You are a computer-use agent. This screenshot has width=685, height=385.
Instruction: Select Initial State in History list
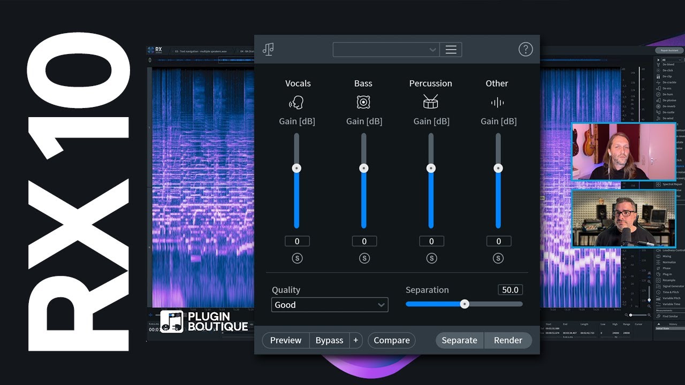[669, 328]
